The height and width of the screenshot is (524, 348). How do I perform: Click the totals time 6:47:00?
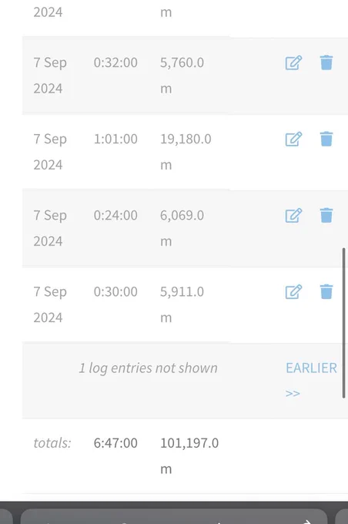pyautogui.click(x=115, y=443)
